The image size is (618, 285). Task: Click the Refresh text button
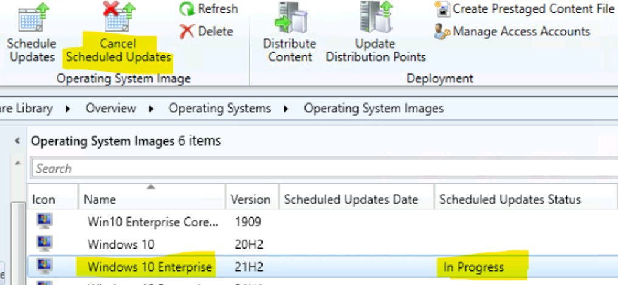coord(218,8)
